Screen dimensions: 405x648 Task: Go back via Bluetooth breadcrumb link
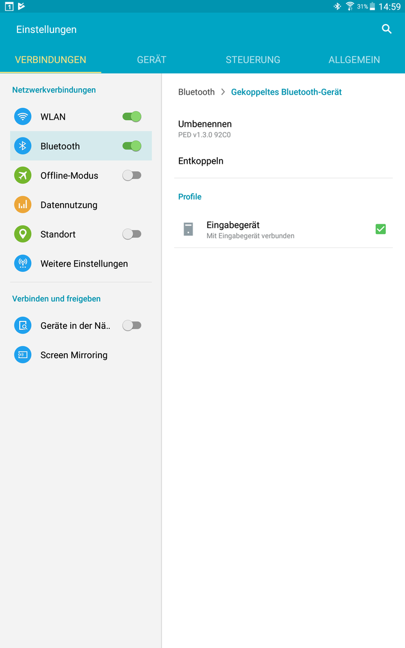click(196, 92)
